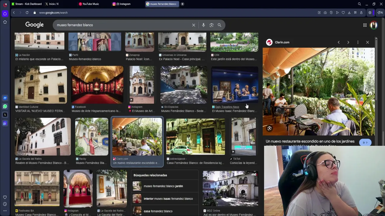Switch to Stream - Kick Dashboard tab
Screen dimensions: 385x216
(x=26, y=4)
